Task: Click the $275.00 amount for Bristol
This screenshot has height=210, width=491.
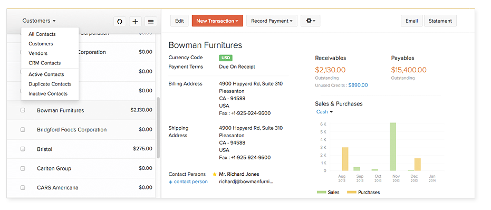Action: click(142, 149)
